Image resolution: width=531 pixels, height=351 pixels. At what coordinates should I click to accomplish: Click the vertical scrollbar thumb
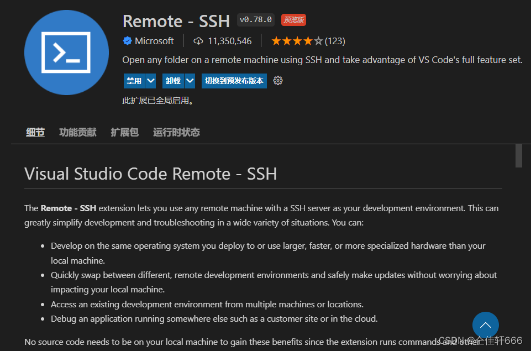pyautogui.click(x=518, y=156)
